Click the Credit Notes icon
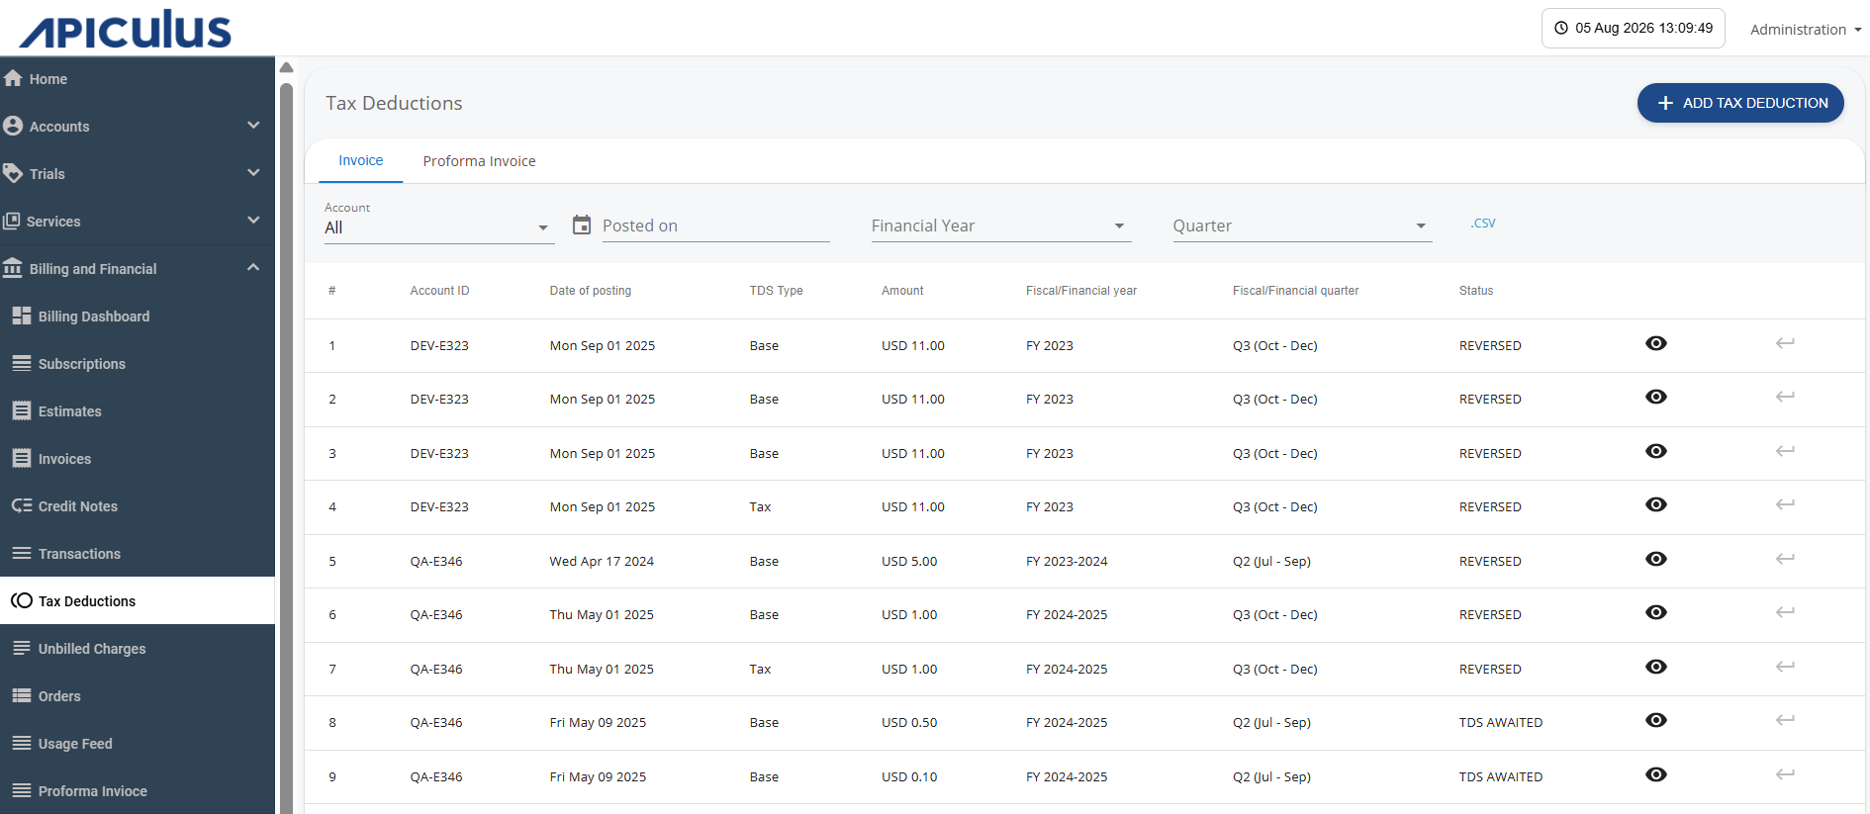1870x814 pixels. [x=22, y=505]
